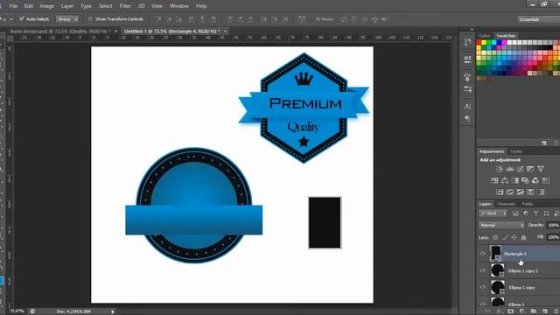The height and width of the screenshot is (315, 560).
Task: Click the layer style fx icon
Action: pos(500,311)
